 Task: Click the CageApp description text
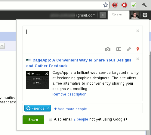pyautogui.click(x=96, y=81)
